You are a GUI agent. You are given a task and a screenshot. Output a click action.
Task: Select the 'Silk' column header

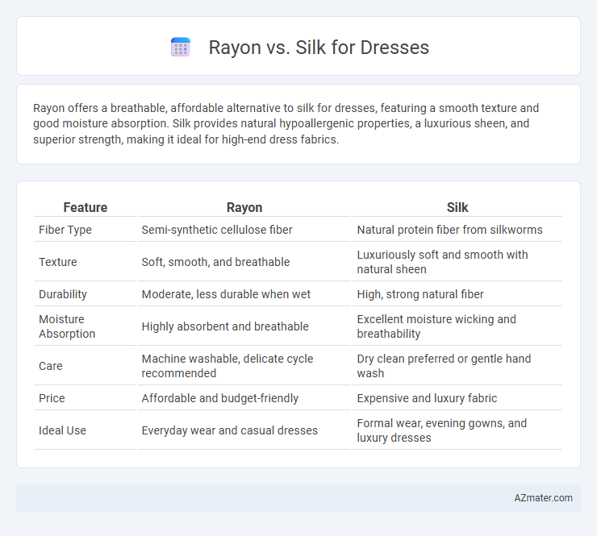click(x=457, y=207)
